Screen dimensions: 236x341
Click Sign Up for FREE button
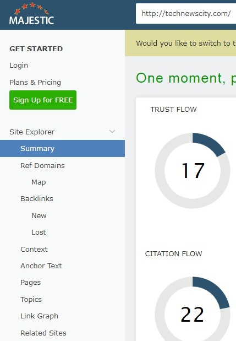coord(43,100)
